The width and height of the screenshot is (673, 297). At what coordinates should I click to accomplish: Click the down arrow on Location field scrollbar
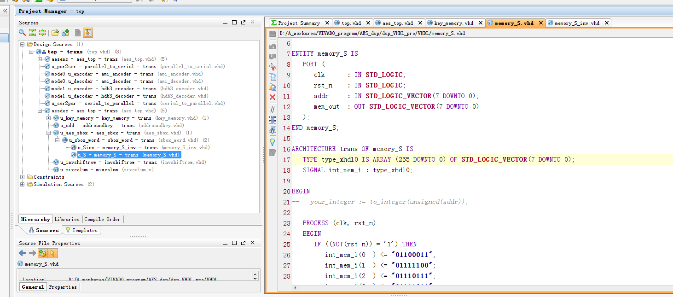255,278
